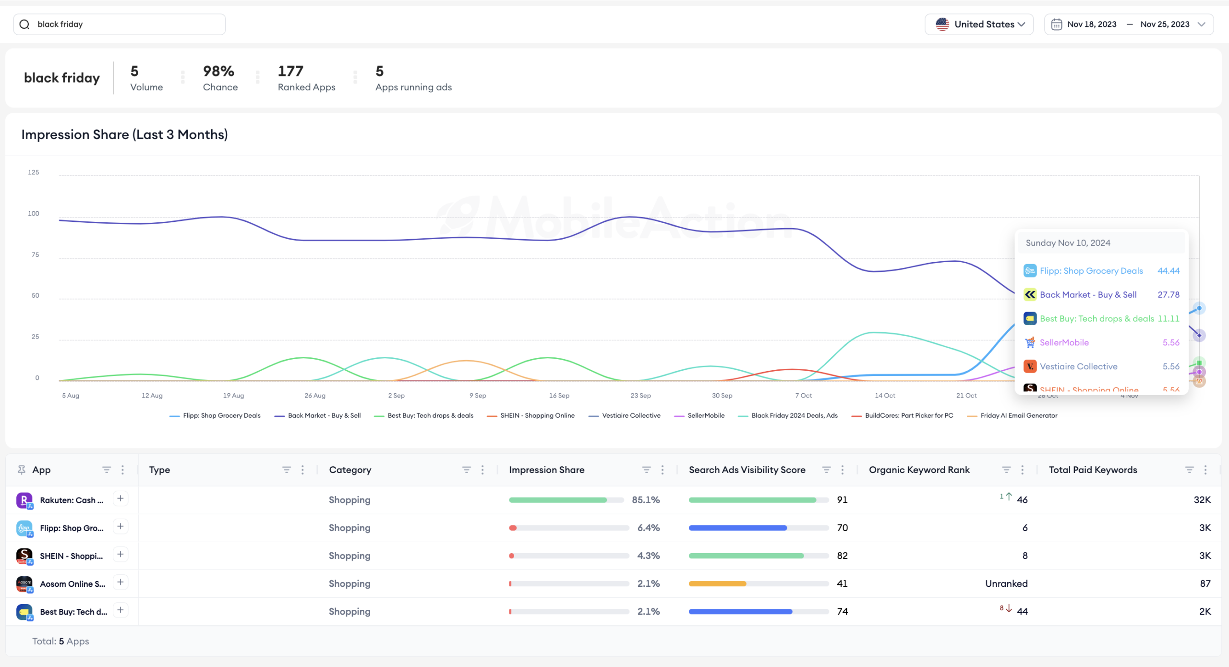Image resolution: width=1229 pixels, height=667 pixels.
Task: Toggle Flipp: Shop Grocery Deals legend series
Action: click(215, 416)
